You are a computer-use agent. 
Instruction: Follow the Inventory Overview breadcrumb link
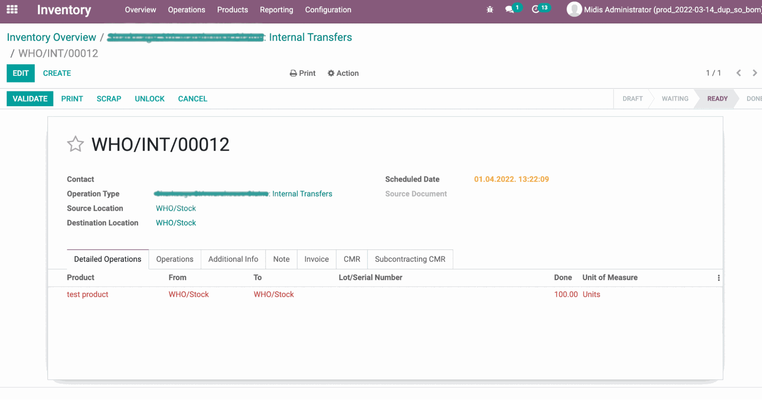52,37
